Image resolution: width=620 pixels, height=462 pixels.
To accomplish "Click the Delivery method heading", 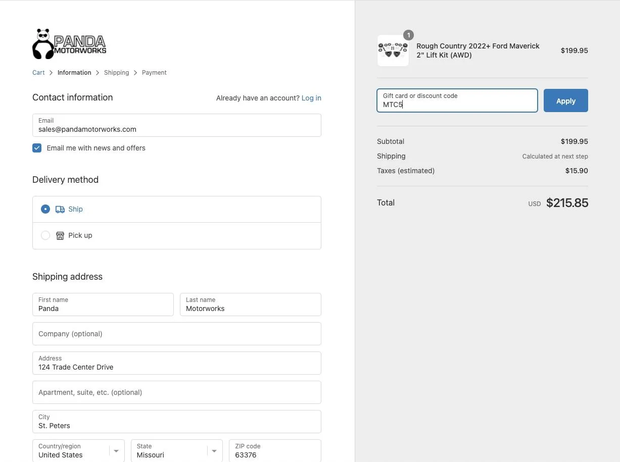I will coord(65,180).
